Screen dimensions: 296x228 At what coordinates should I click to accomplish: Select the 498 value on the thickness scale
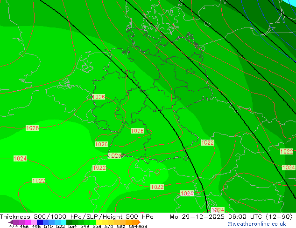tap(36, 226)
